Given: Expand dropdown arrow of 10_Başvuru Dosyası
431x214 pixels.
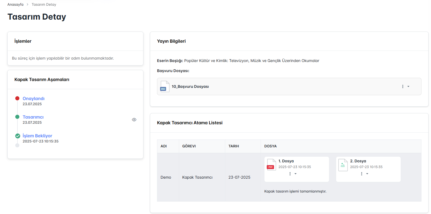Looking at the screenshot, I should pyautogui.click(x=408, y=86).
